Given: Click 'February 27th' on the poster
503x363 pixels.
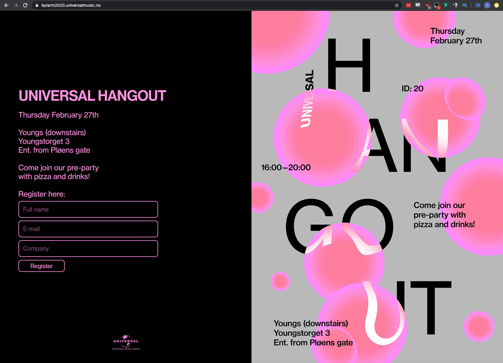Looking at the screenshot, I should pos(456,41).
